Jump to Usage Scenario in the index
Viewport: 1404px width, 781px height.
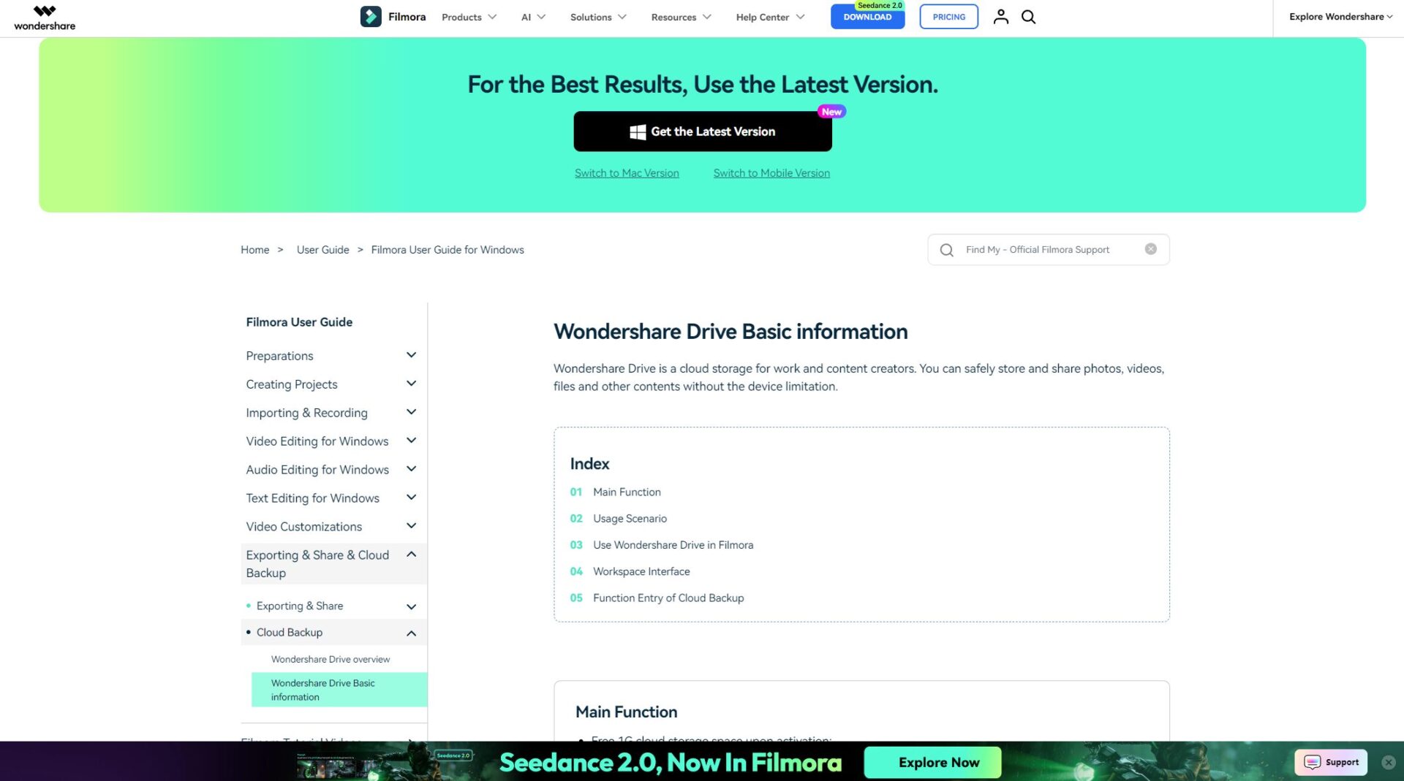tap(629, 519)
